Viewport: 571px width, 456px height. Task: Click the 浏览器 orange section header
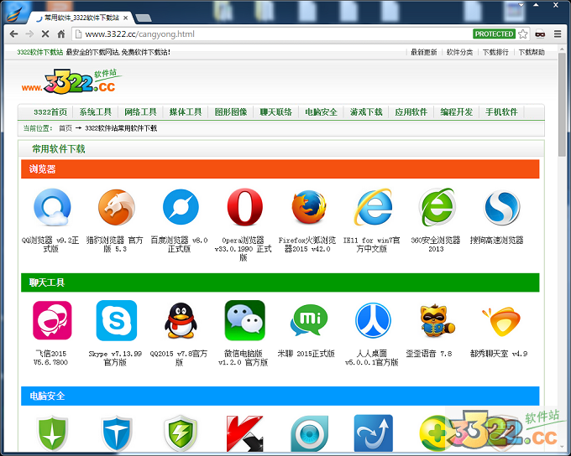(280, 169)
